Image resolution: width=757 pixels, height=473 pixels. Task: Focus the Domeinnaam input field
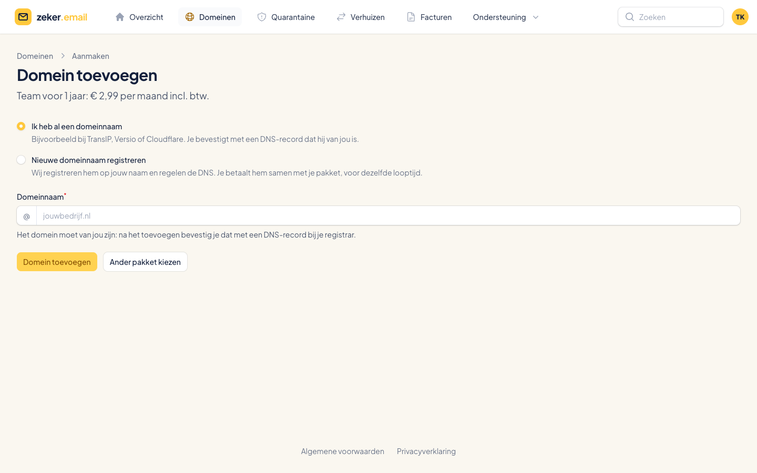(388, 215)
